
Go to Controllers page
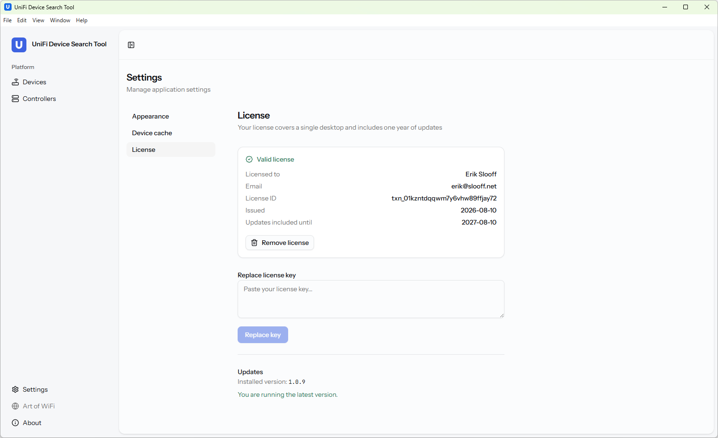point(59,99)
